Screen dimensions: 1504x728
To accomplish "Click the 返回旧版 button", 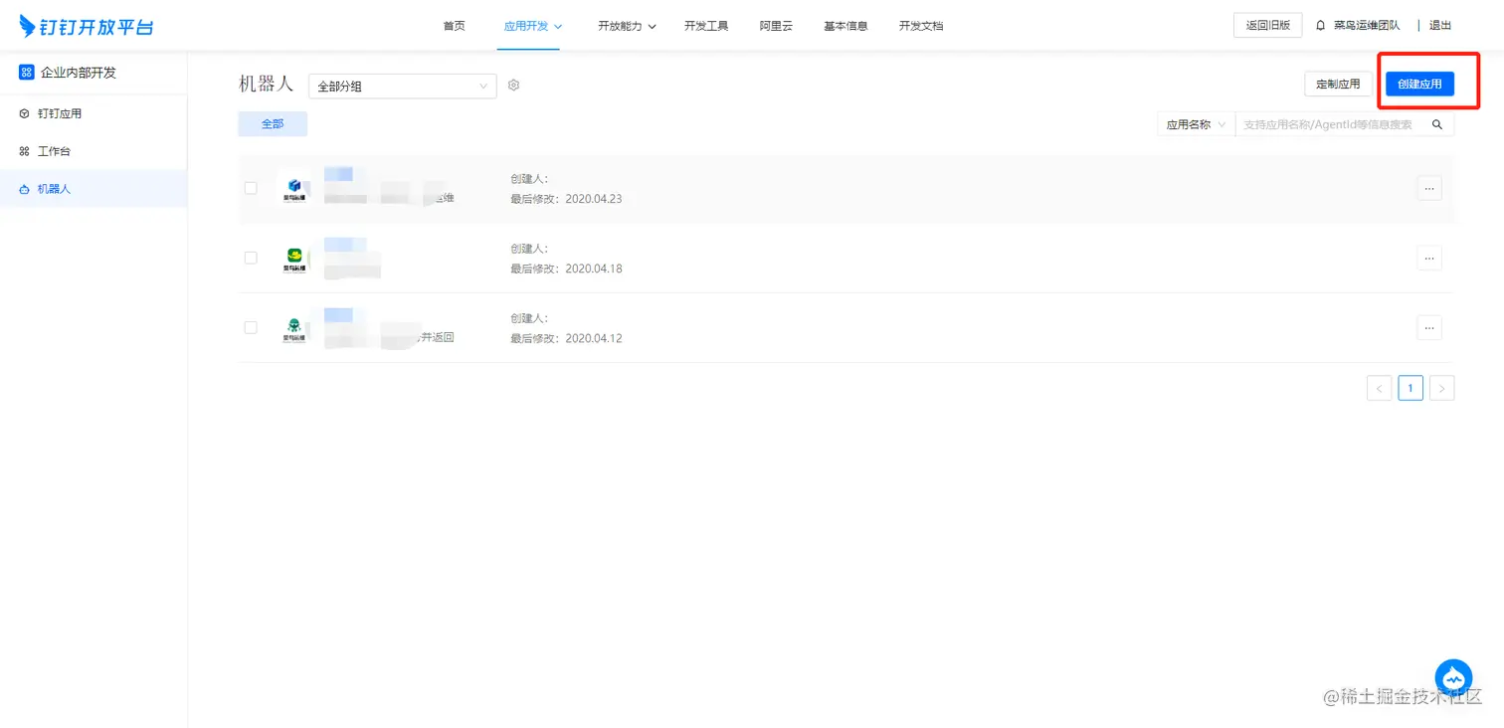I will [1268, 26].
